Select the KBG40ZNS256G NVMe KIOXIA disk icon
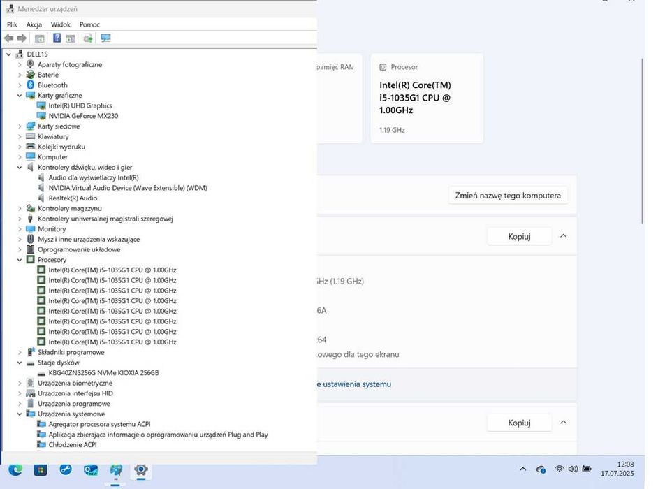The image size is (658, 489). [x=41, y=373]
